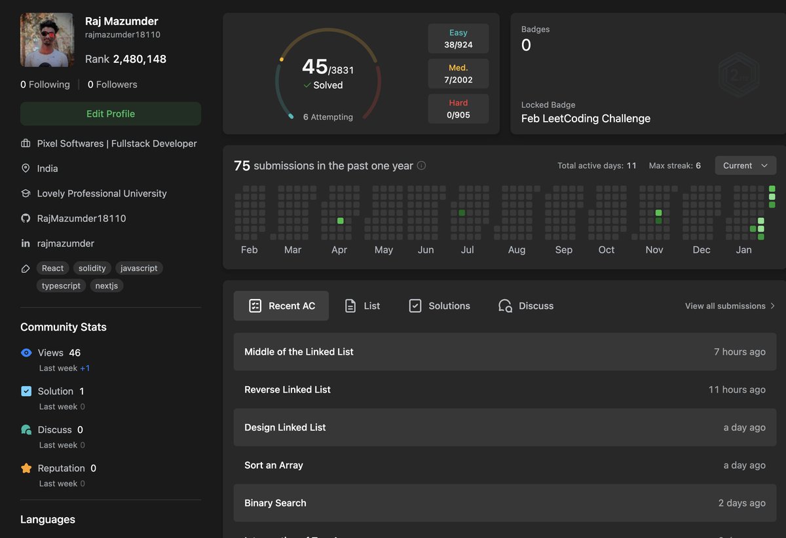This screenshot has width=786, height=538.
Task: Switch to the List tab
Action: pos(362,306)
